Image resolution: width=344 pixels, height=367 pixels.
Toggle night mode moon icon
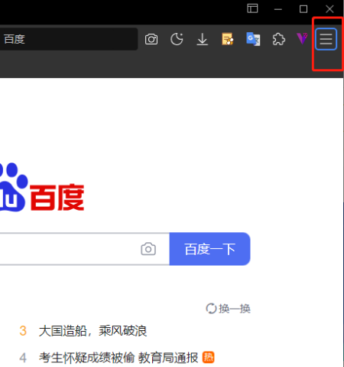click(x=177, y=39)
